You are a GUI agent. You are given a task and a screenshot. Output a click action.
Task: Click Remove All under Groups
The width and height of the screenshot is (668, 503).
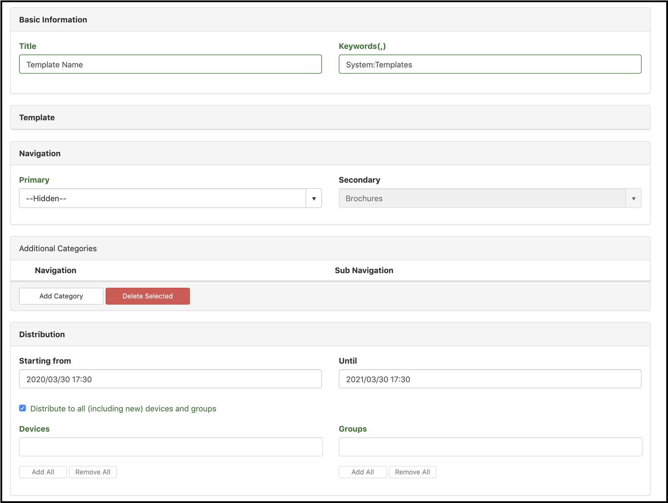[412, 472]
